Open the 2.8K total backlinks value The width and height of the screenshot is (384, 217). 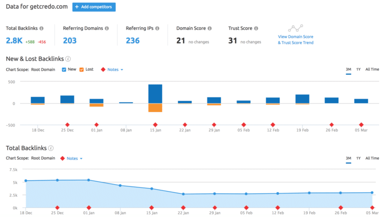14,40
